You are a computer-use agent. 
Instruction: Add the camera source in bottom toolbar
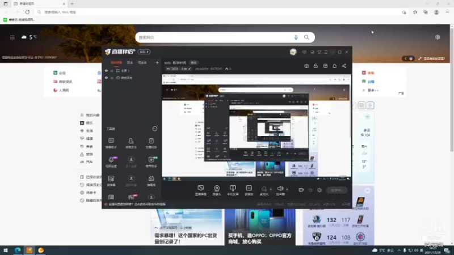(217, 190)
